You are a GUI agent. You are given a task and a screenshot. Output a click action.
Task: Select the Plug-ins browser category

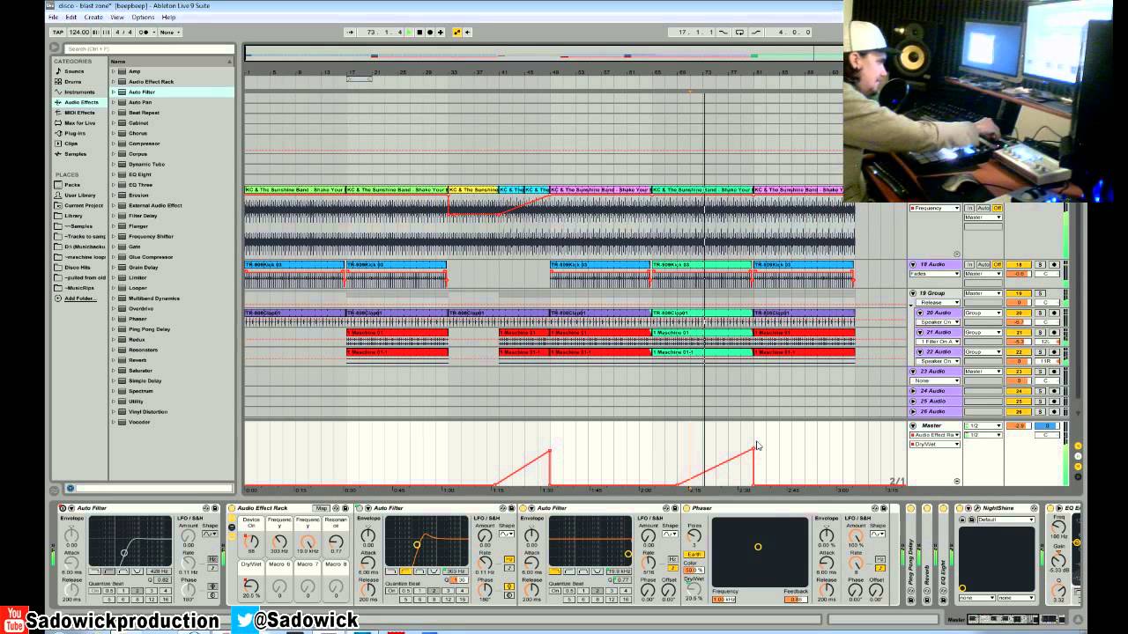[75, 133]
